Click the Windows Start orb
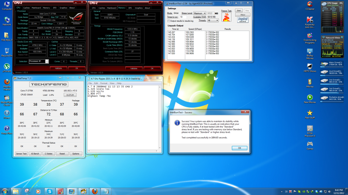The height and width of the screenshot is (195, 348). (x=5, y=191)
